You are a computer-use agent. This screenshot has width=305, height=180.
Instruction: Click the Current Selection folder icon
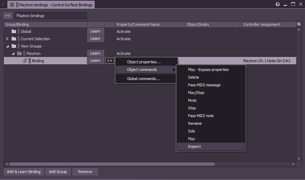pos(14,39)
